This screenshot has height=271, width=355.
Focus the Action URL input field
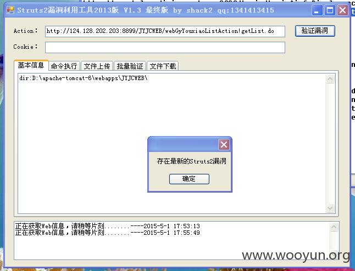pyautogui.click(x=165, y=31)
